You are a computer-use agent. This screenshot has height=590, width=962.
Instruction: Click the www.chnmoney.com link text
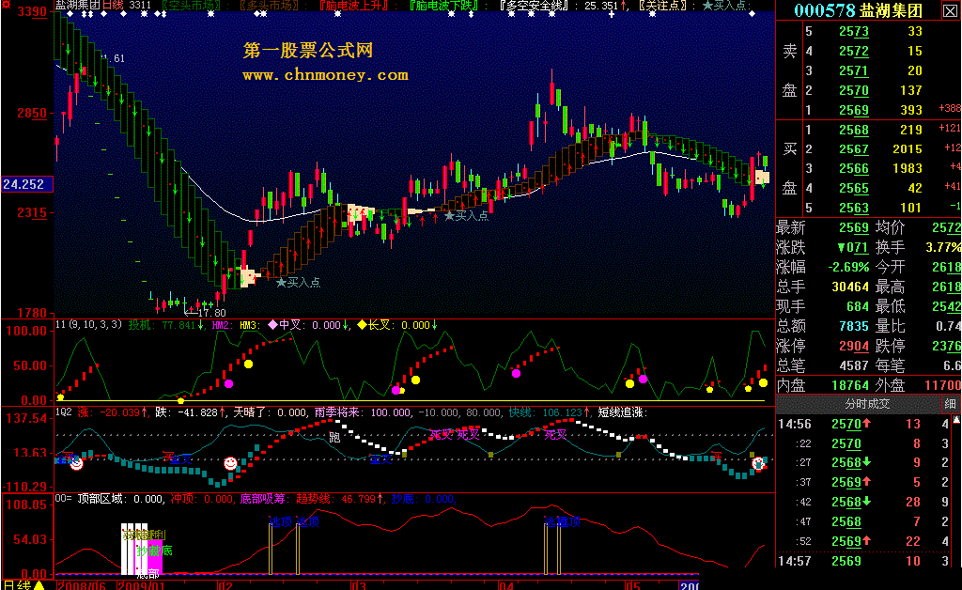(326, 75)
